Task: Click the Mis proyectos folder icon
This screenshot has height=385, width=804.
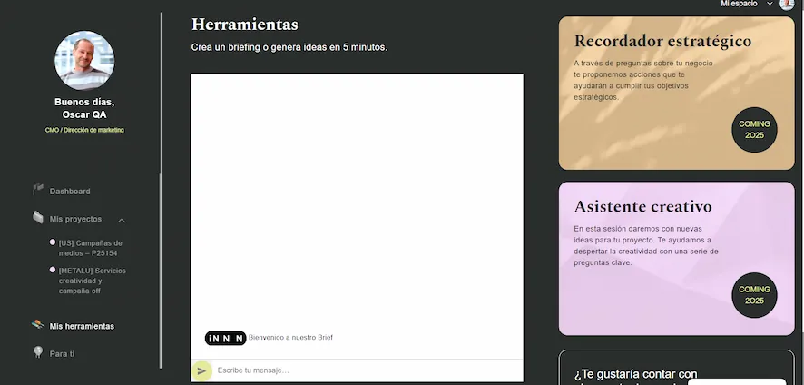Action: pos(38,218)
